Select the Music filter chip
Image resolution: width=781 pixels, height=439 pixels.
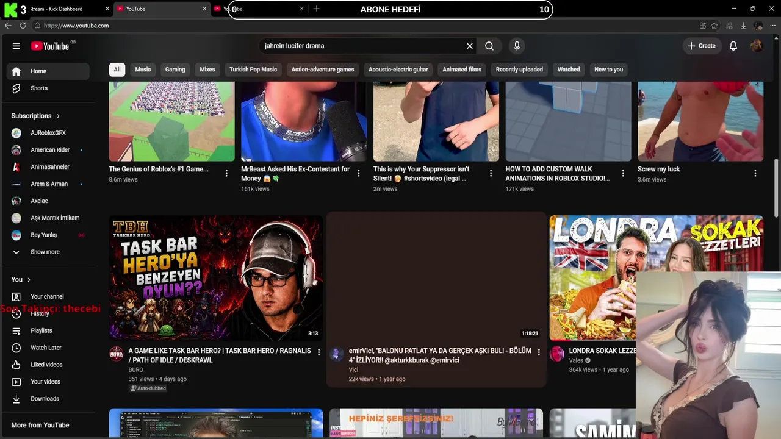click(143, 70)
